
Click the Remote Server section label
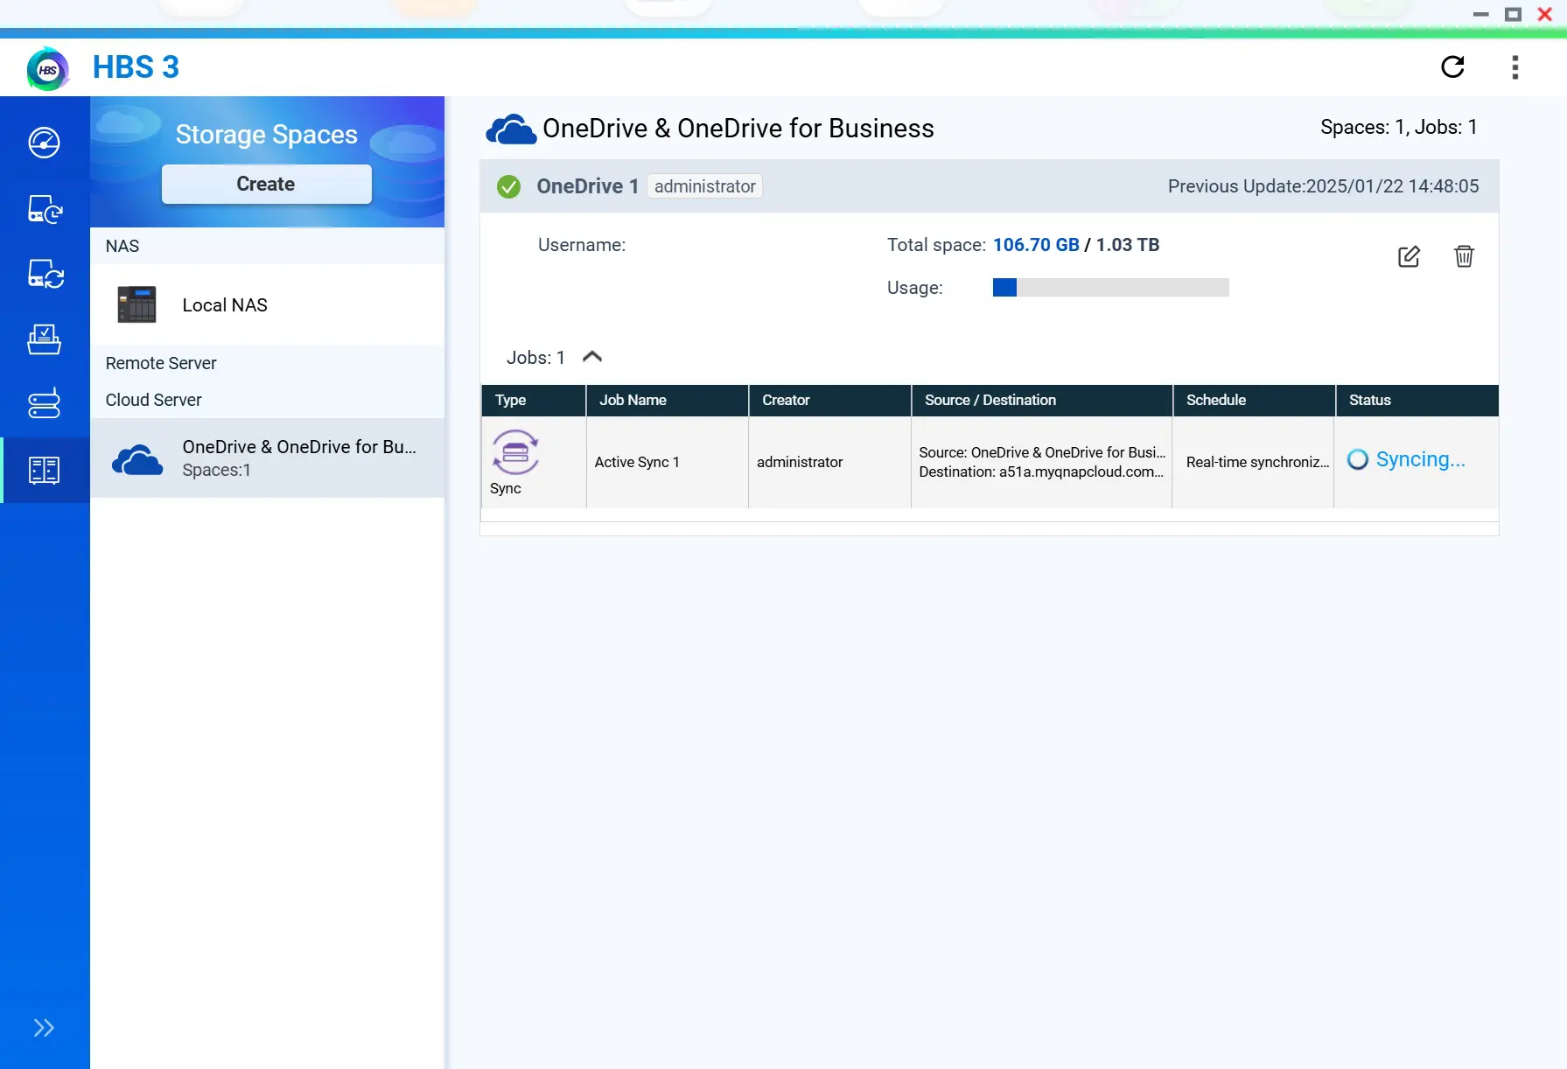(x=161, y=363)
